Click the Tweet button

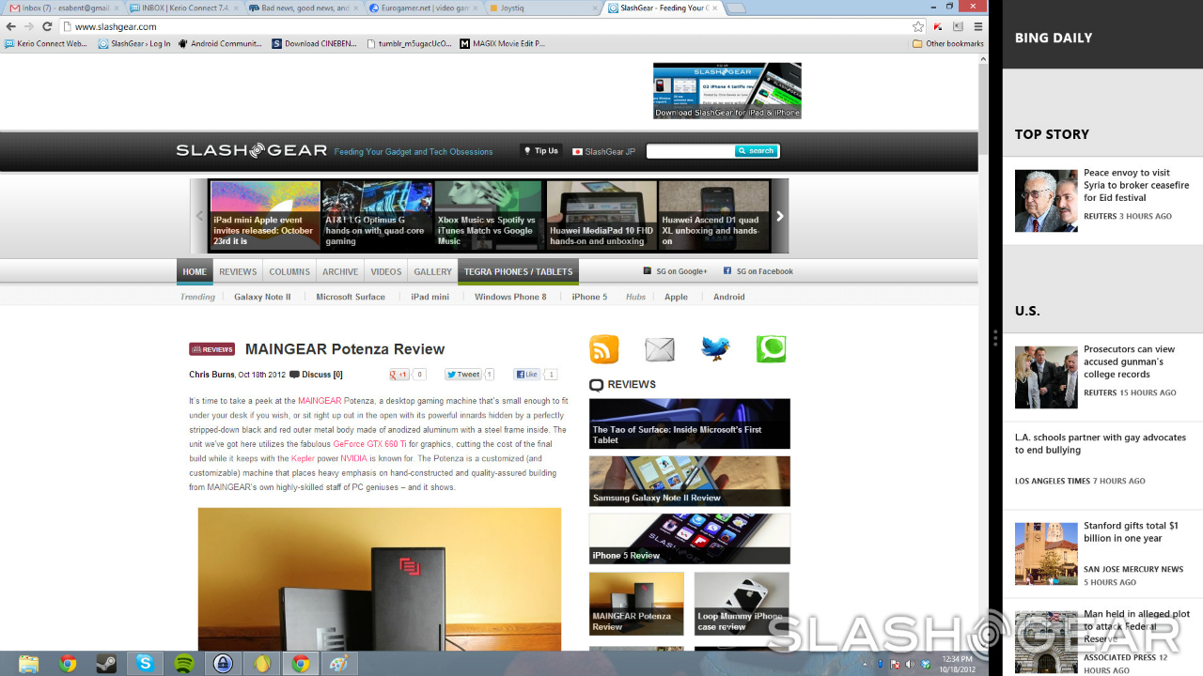[x=463, y=375]
